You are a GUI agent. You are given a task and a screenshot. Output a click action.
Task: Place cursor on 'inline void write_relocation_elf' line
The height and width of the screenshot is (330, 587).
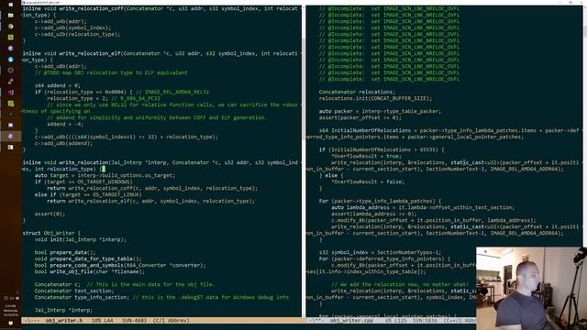pyautogui.click(x=161, y=53)
